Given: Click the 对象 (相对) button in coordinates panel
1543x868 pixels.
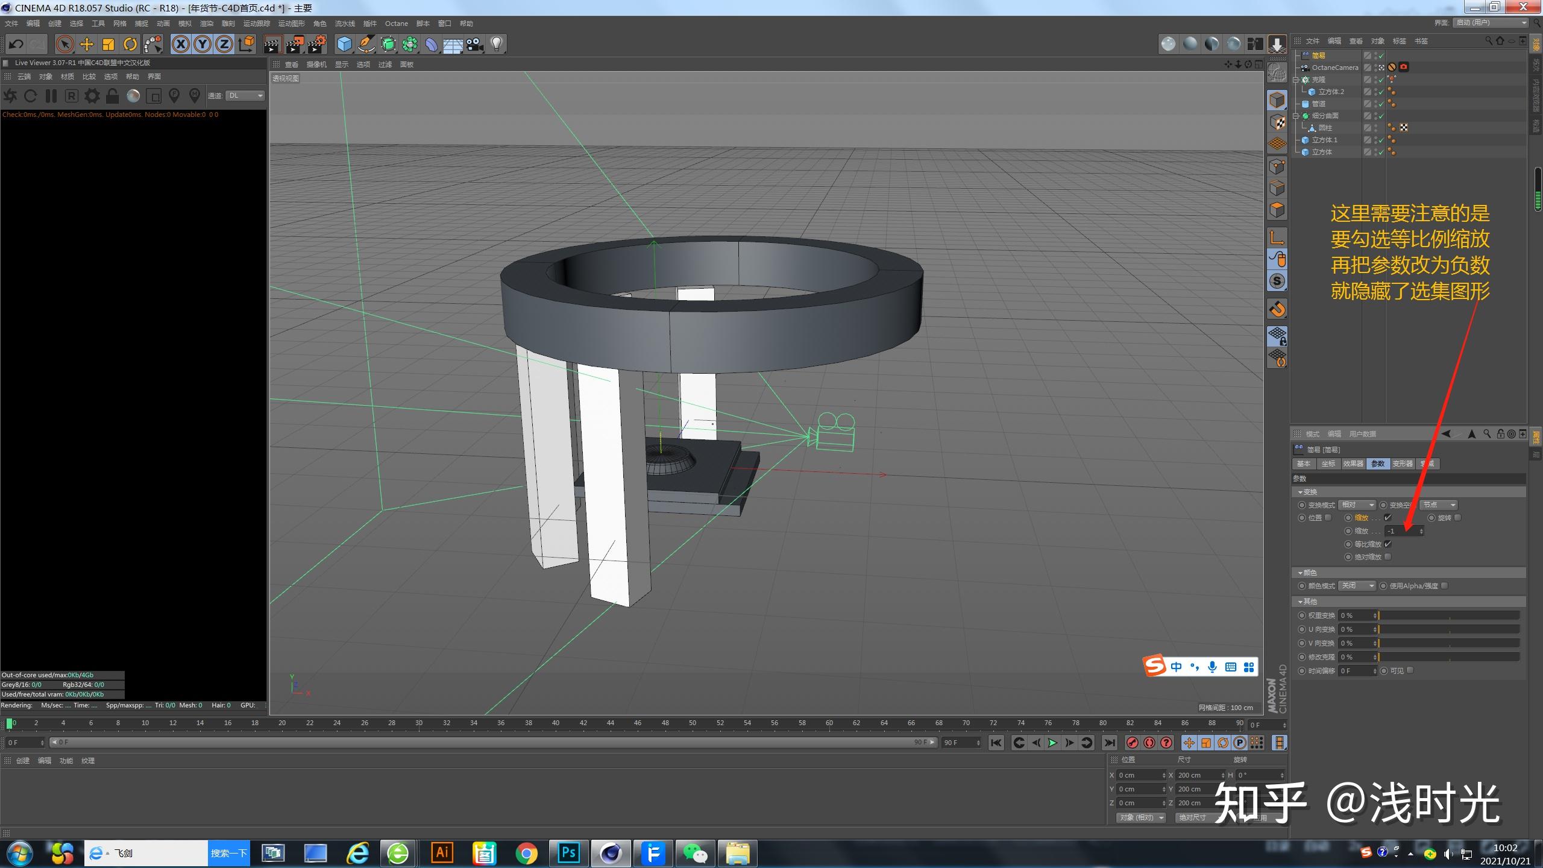Looking at the screenshot, I should point(1140,818).
